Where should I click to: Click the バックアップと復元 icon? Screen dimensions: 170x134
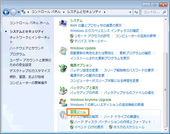[x=63, y=90]
